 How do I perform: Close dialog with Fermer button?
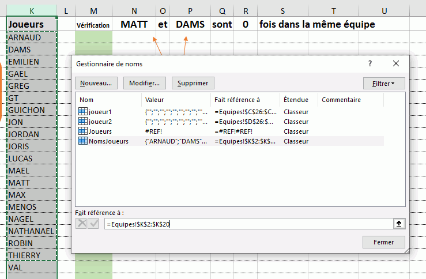point(383,242)
